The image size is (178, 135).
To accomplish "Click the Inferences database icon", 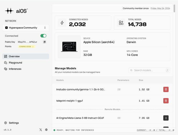I will coord(5,69).
